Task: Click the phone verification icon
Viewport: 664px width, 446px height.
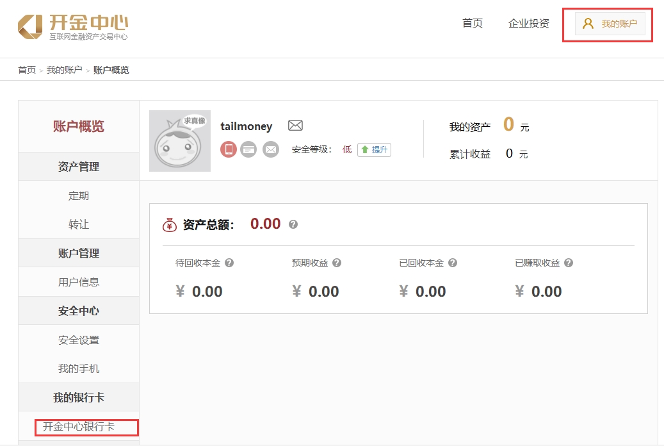Action: [x=229, y=149]
